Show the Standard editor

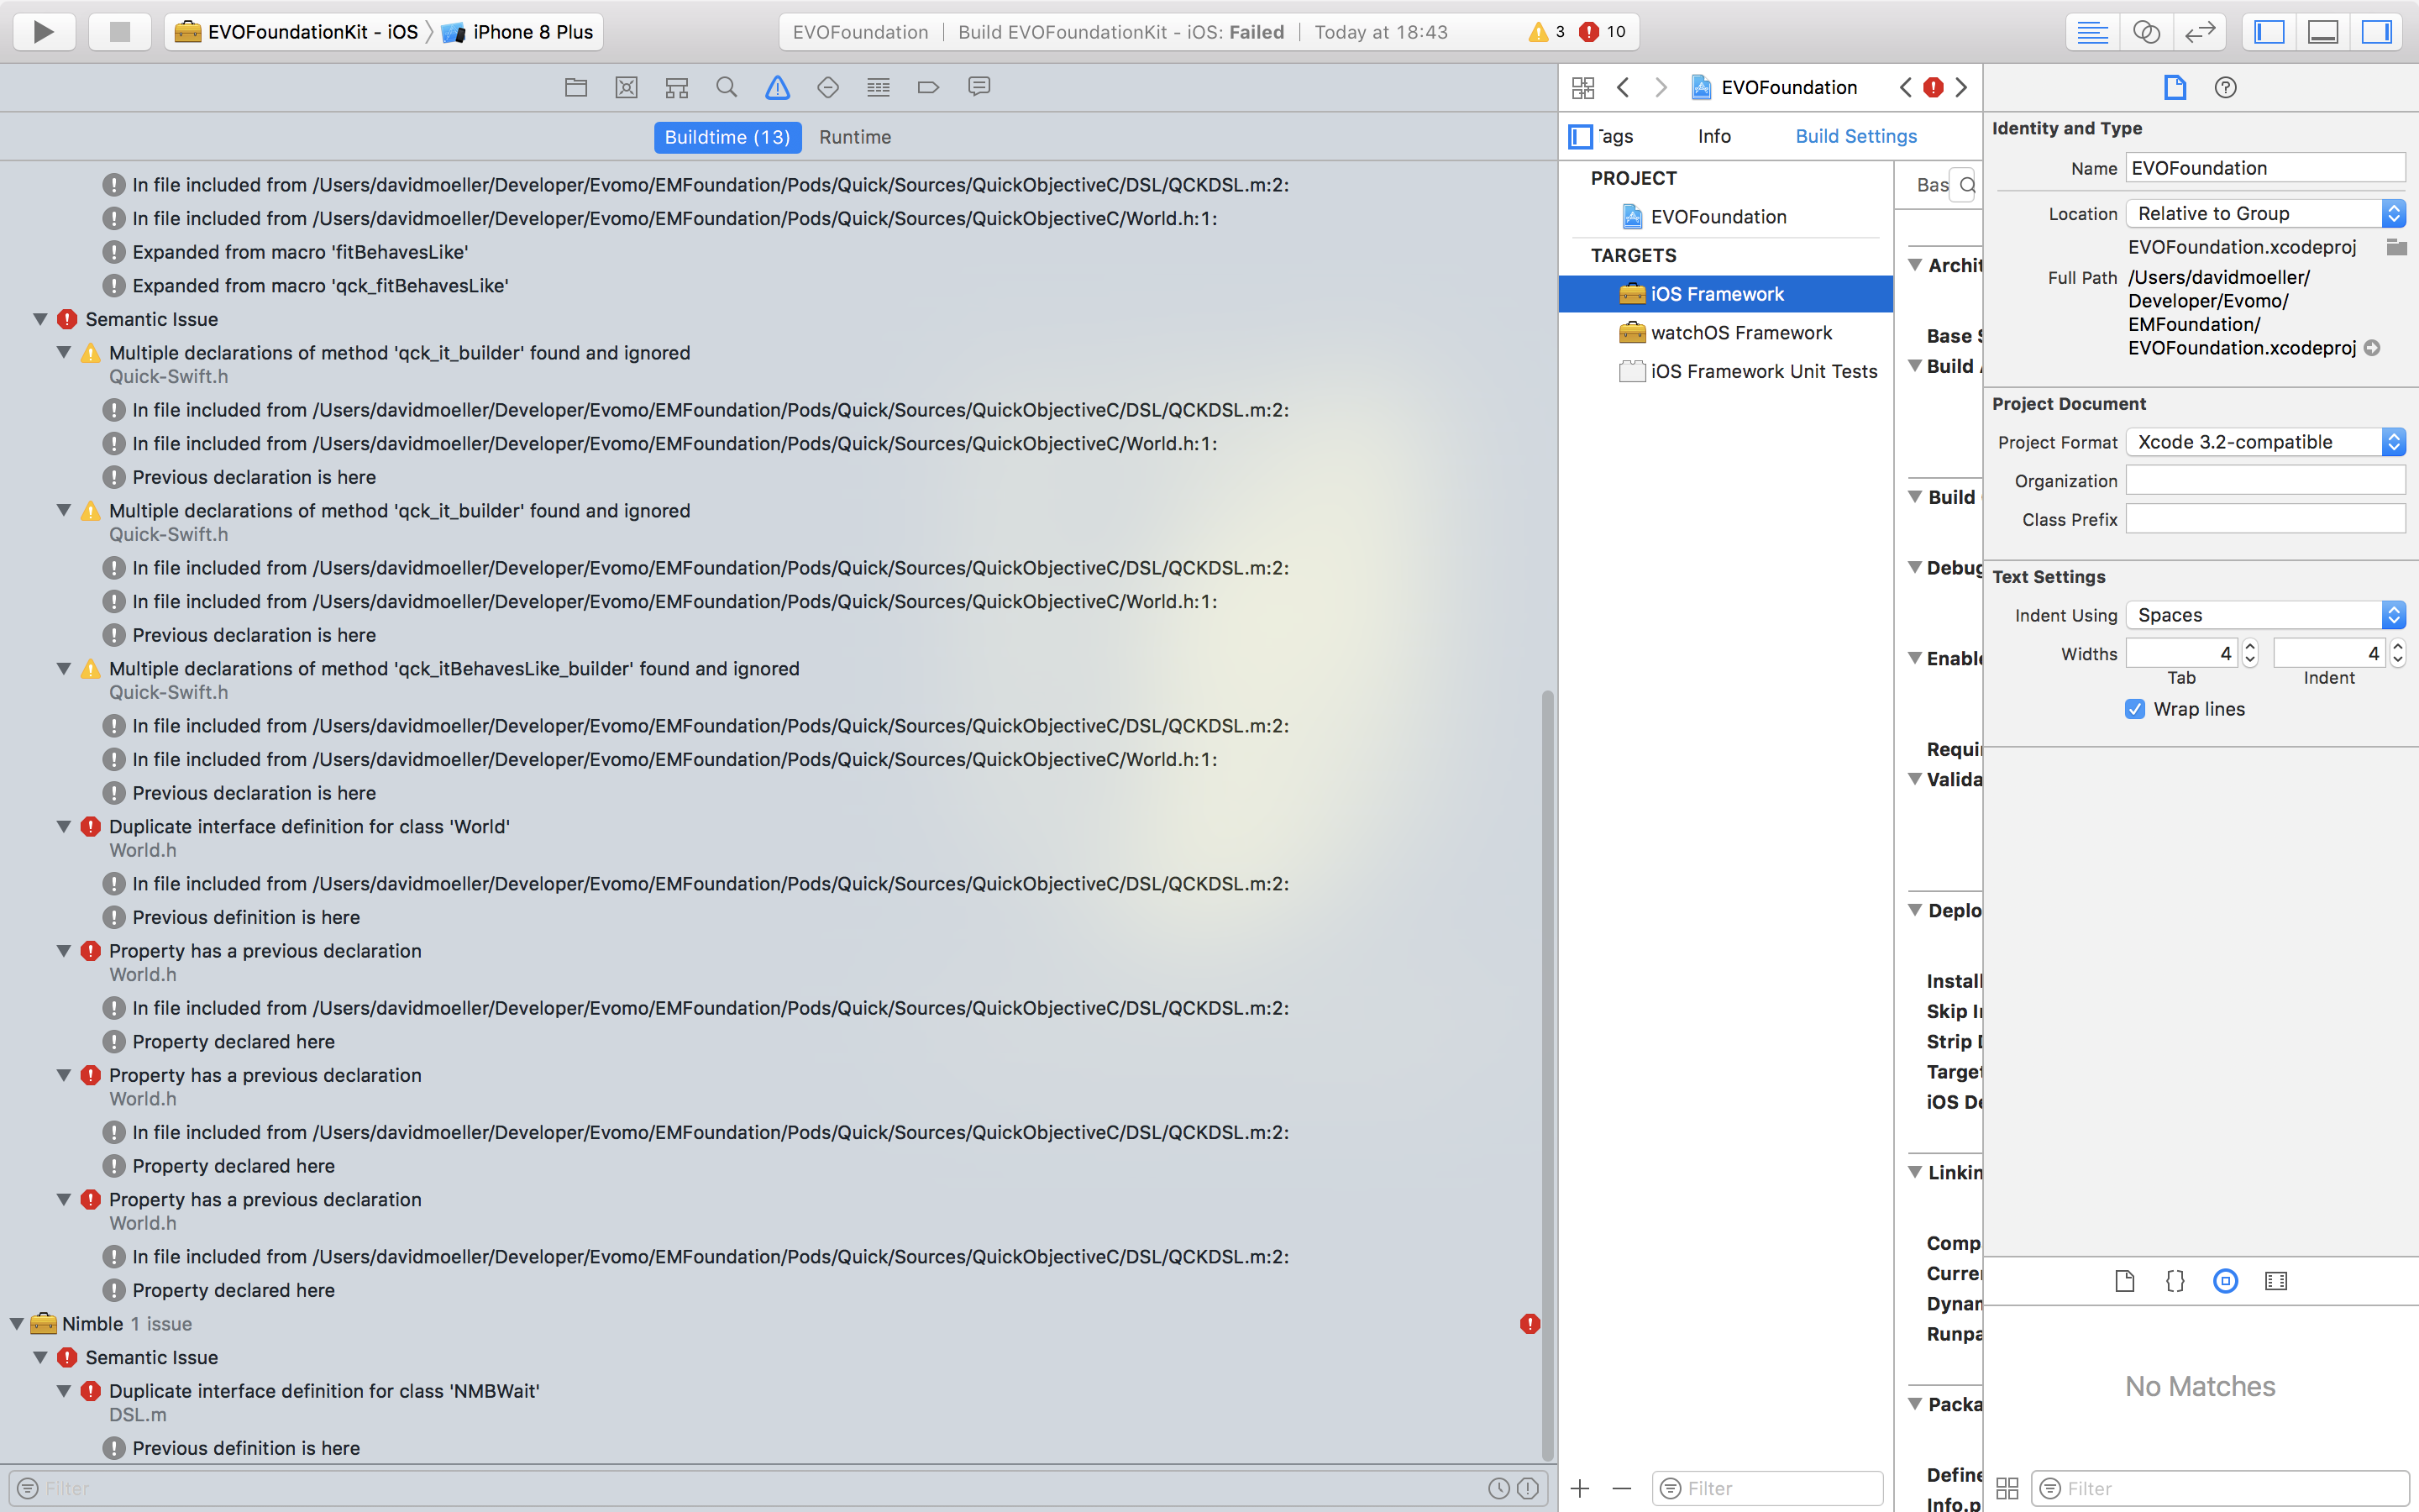pos(2092,32)
